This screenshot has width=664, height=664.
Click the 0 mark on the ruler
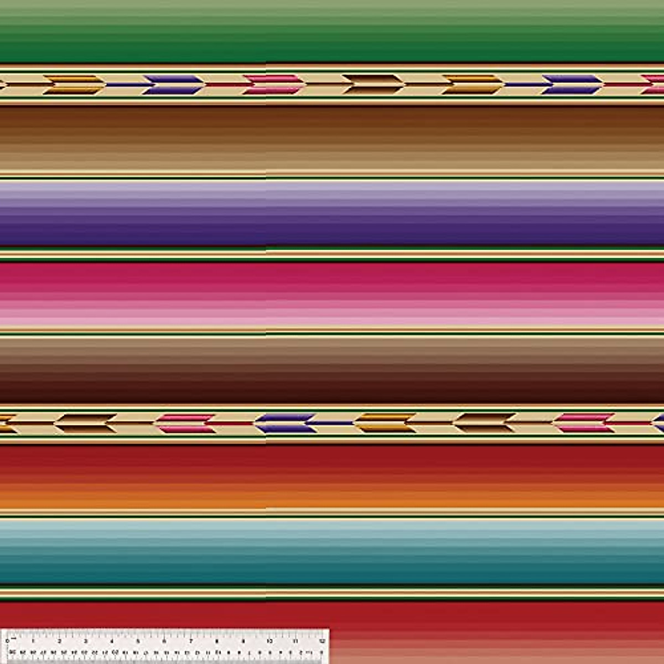[7, 641]
